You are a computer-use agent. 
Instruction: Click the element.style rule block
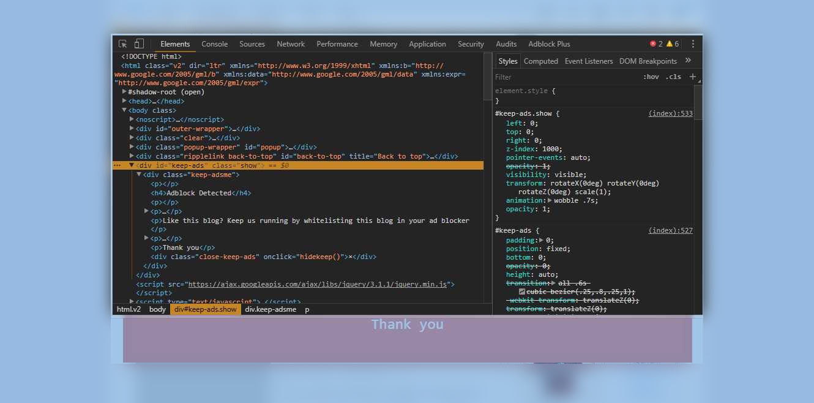pos(594,96)
